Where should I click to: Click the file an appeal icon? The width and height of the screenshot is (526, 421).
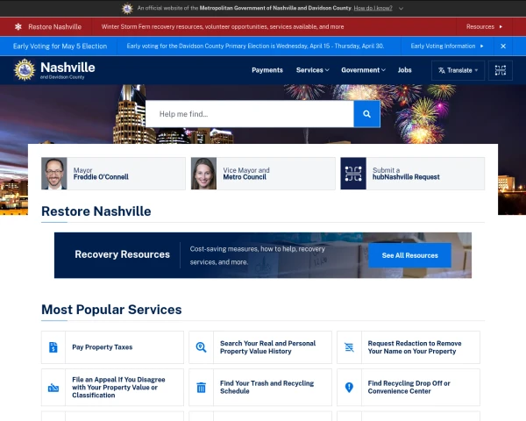pyautogui.click(x=53, y=388)
